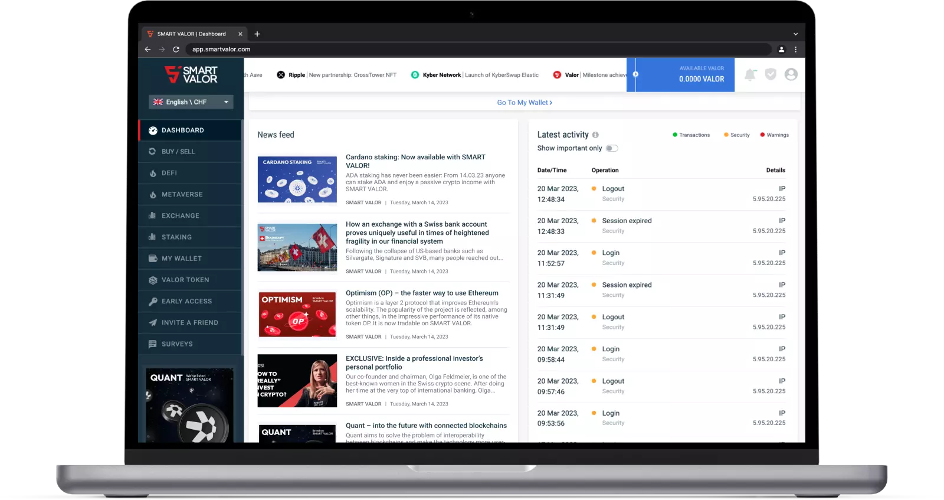This screenshot has width=944, height=500.
Task: Follow the Go To My Wallet link
Action: (x=525, y=103)
